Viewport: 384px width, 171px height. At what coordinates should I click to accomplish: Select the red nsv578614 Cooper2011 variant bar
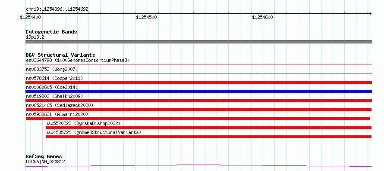(x=198, y=82)
